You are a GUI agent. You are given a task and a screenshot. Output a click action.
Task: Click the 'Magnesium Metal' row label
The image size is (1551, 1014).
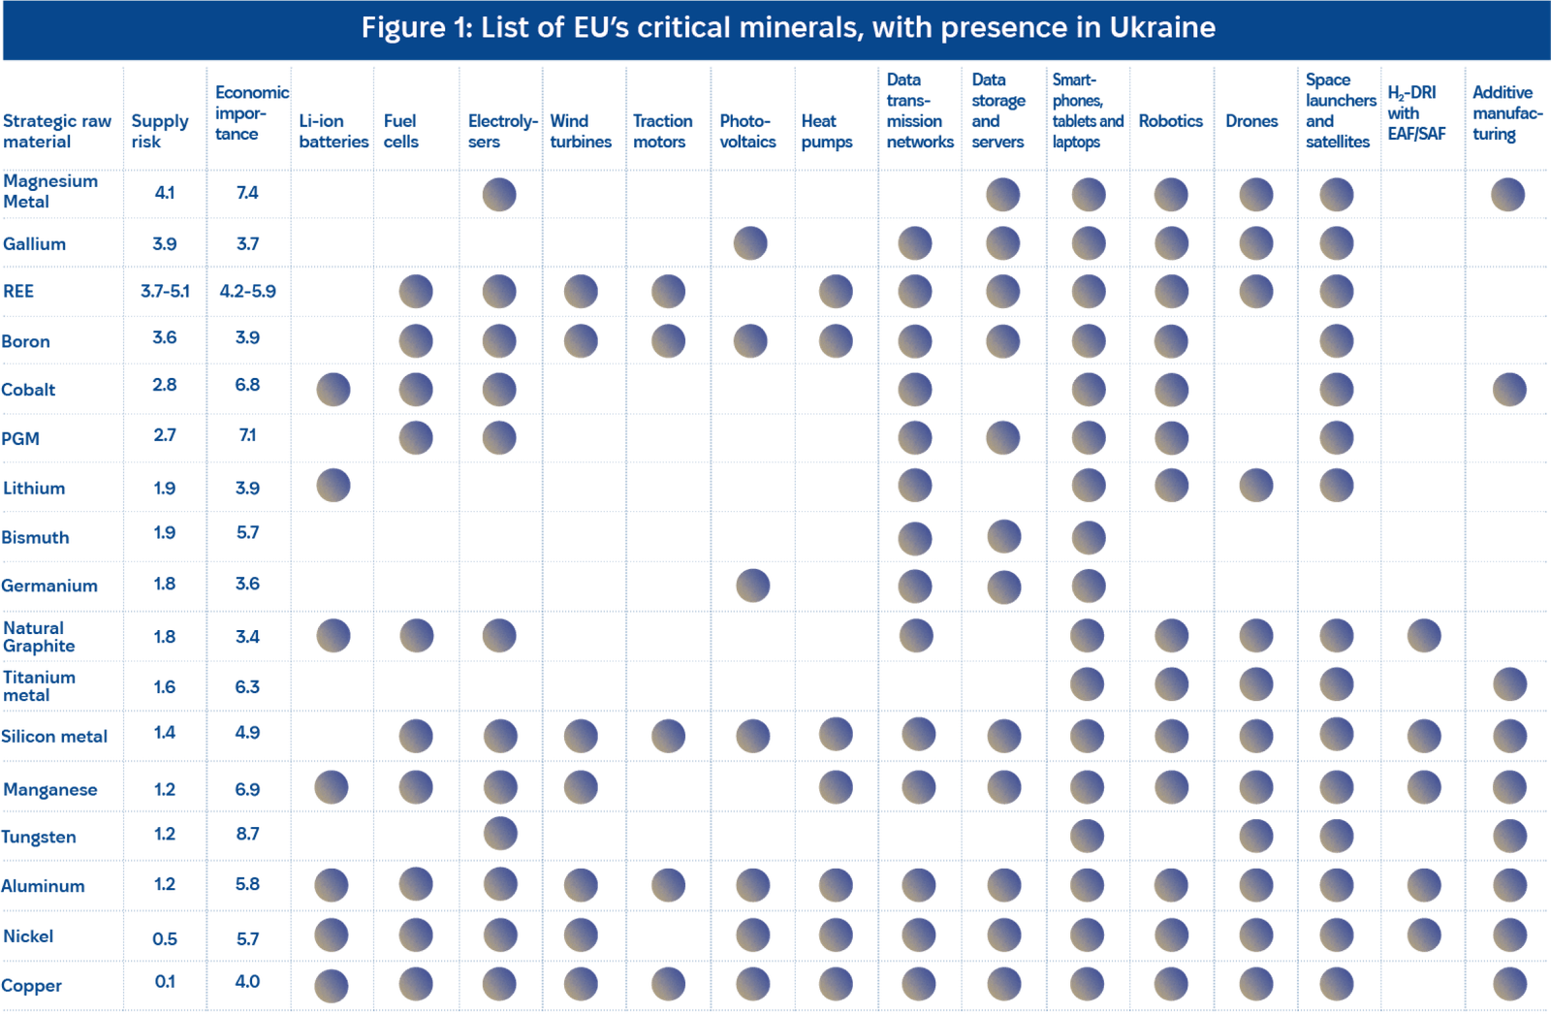pos(50,191)
